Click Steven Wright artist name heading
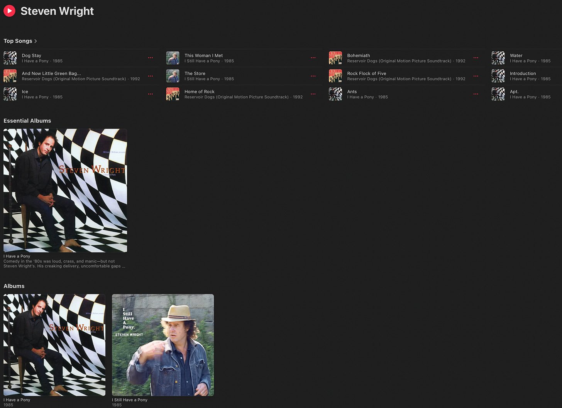The image size is (562, 408). (x=57, y=11)
